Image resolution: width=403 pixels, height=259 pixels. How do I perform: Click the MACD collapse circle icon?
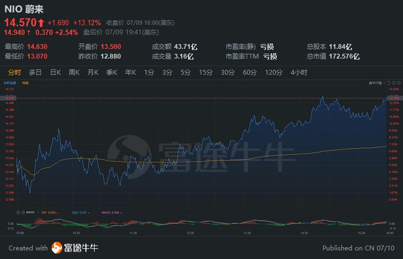pos(24,212)
